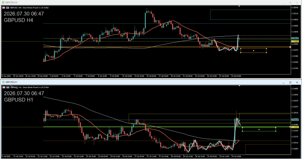
Task: Click '15 Jul 20:00' on H4 time axis
Action: tap(151, 76)
